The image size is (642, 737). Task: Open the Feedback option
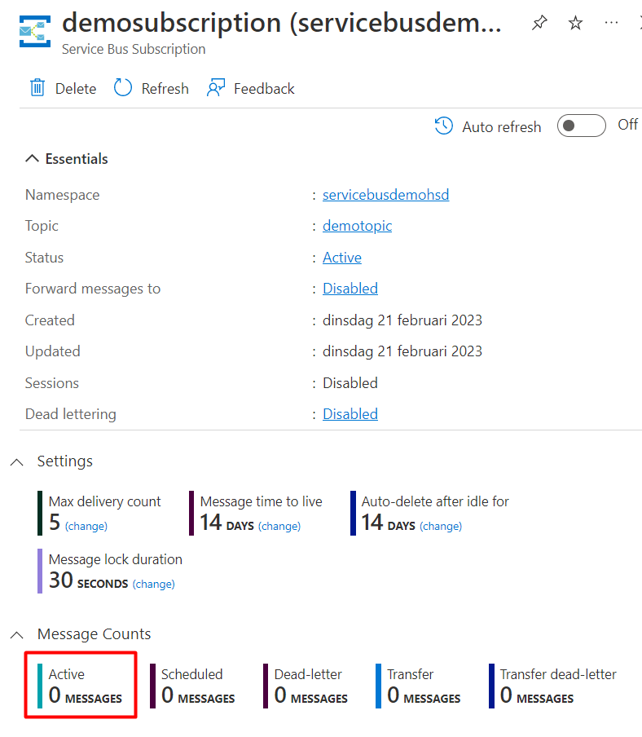(x=251, y=88)
